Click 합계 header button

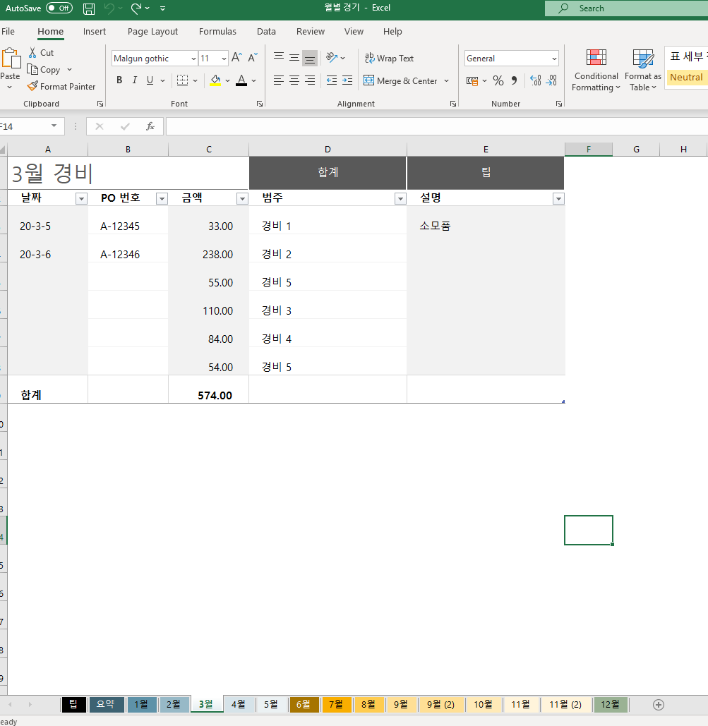pos(328,173)
